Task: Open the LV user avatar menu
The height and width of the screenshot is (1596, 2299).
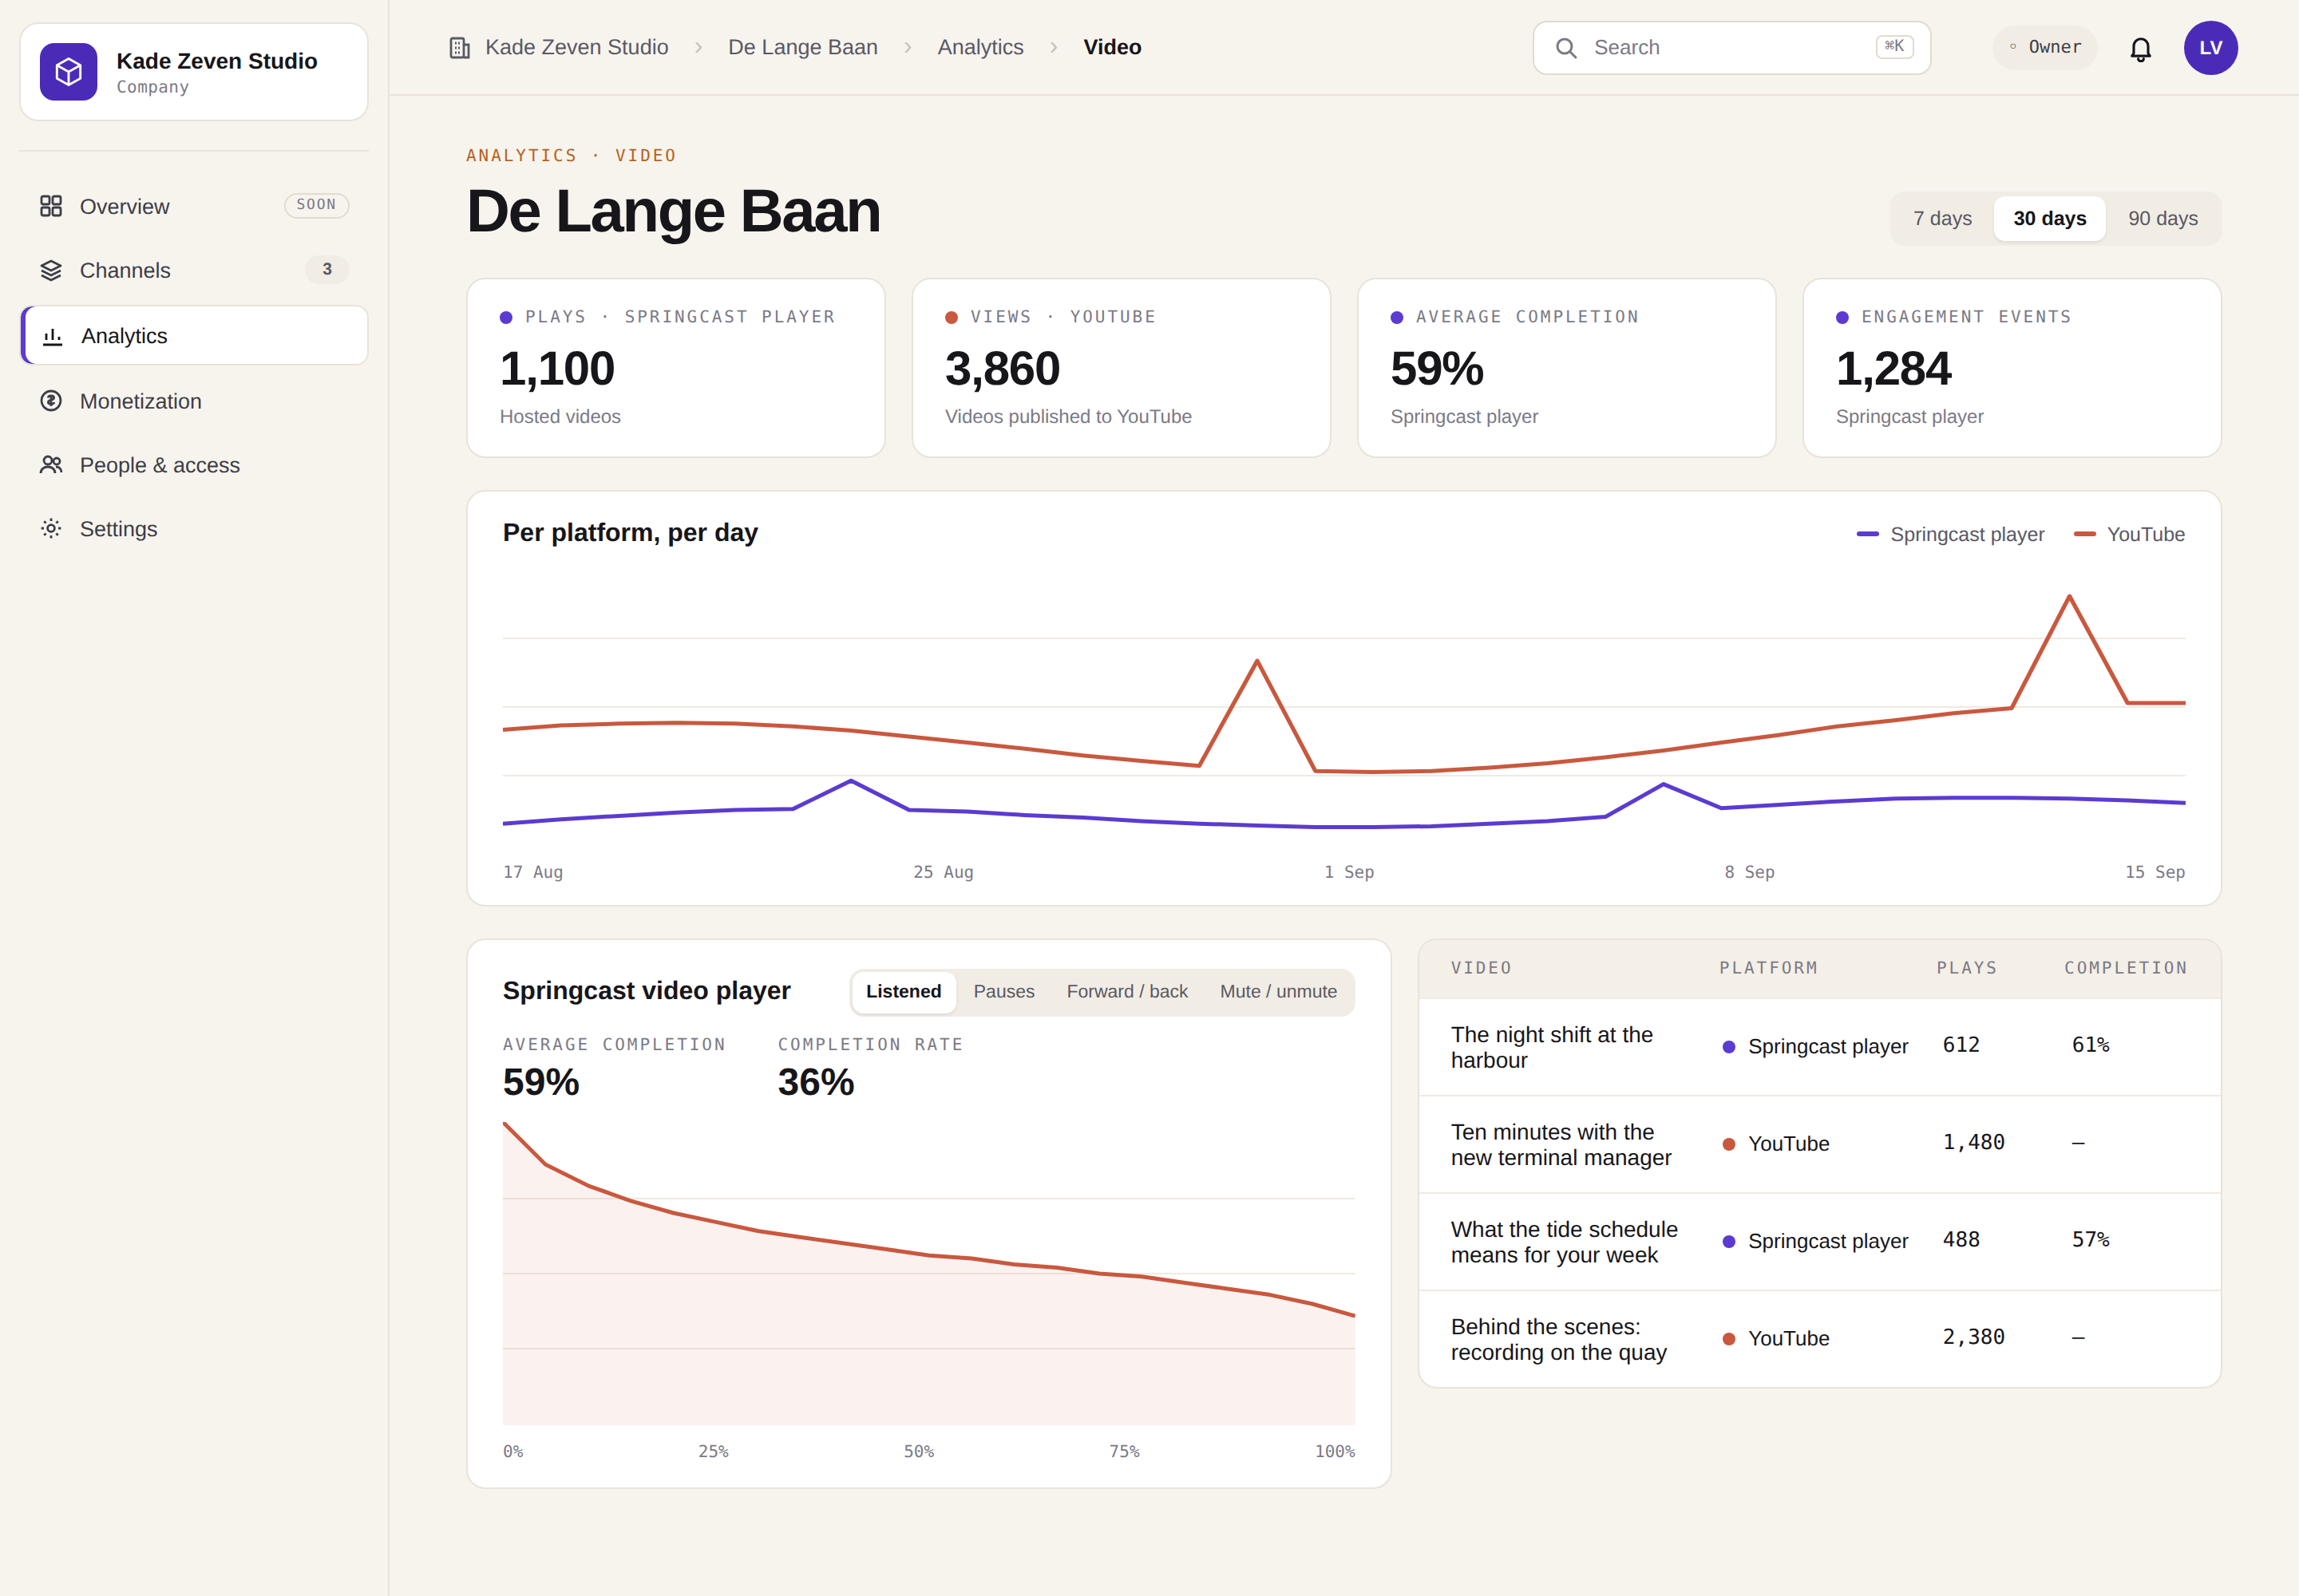Action: [2210, 48]
